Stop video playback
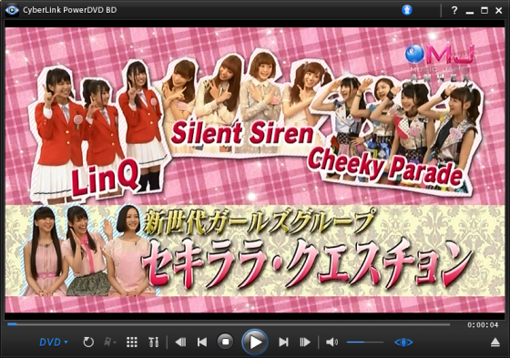Viewport: 510px width, 358px height. [226, 342]
